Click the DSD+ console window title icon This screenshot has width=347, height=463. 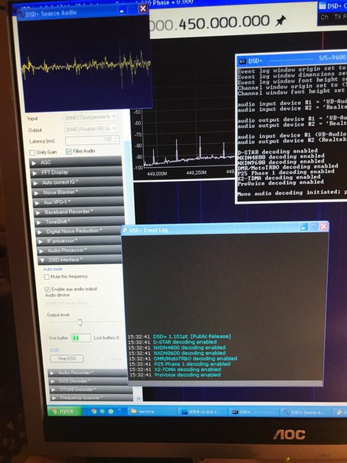[243, 61]
